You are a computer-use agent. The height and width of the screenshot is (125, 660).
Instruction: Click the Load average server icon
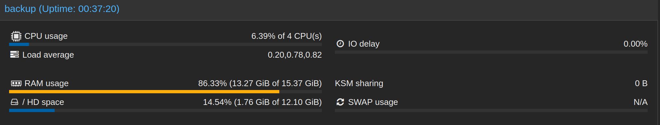15,54
